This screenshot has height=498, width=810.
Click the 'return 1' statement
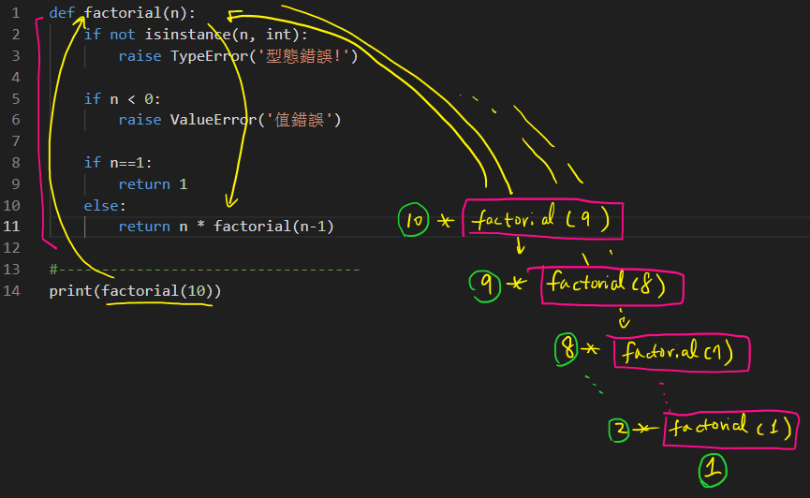pos(153,184)
